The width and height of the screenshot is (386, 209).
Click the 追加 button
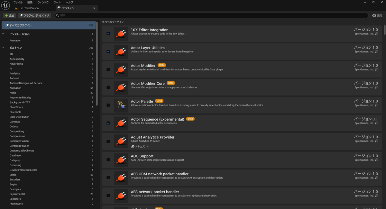tap(9, 15)
